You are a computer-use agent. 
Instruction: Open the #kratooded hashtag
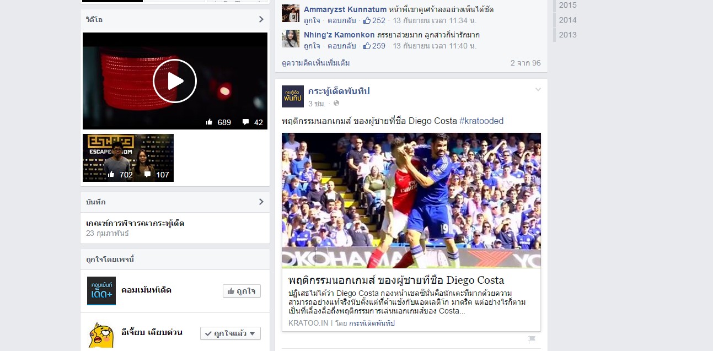481,121
